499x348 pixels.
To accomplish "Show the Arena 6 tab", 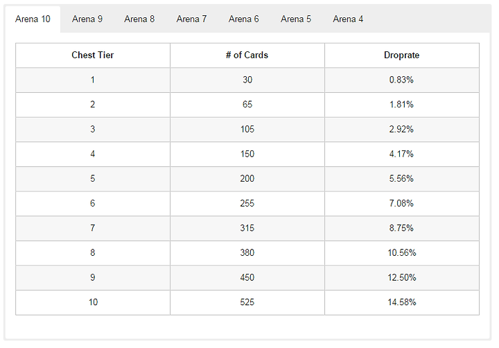I will [244, 19].
